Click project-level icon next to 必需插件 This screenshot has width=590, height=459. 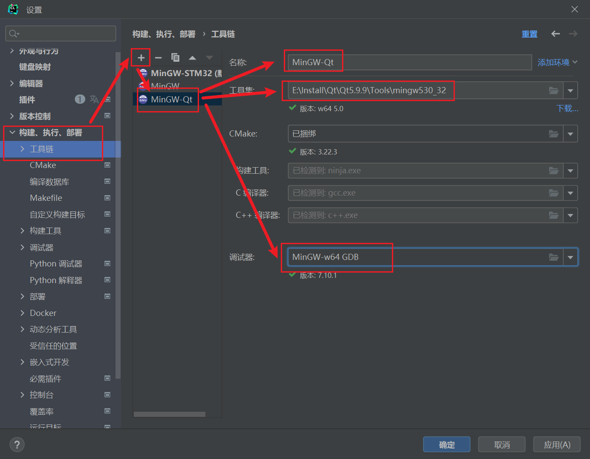pyautogui.click(x=107, y=378)
